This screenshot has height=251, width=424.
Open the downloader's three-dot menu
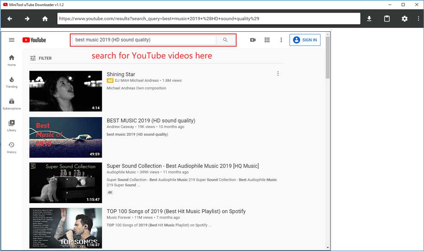(418, 19)
